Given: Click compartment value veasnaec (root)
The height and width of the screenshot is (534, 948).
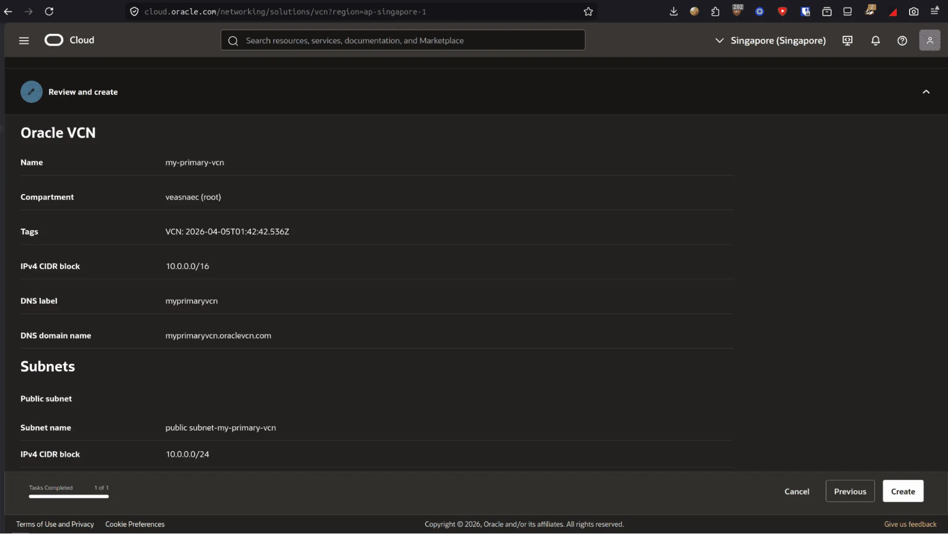Looking at the screenshot, I should (x=193, y=197).
